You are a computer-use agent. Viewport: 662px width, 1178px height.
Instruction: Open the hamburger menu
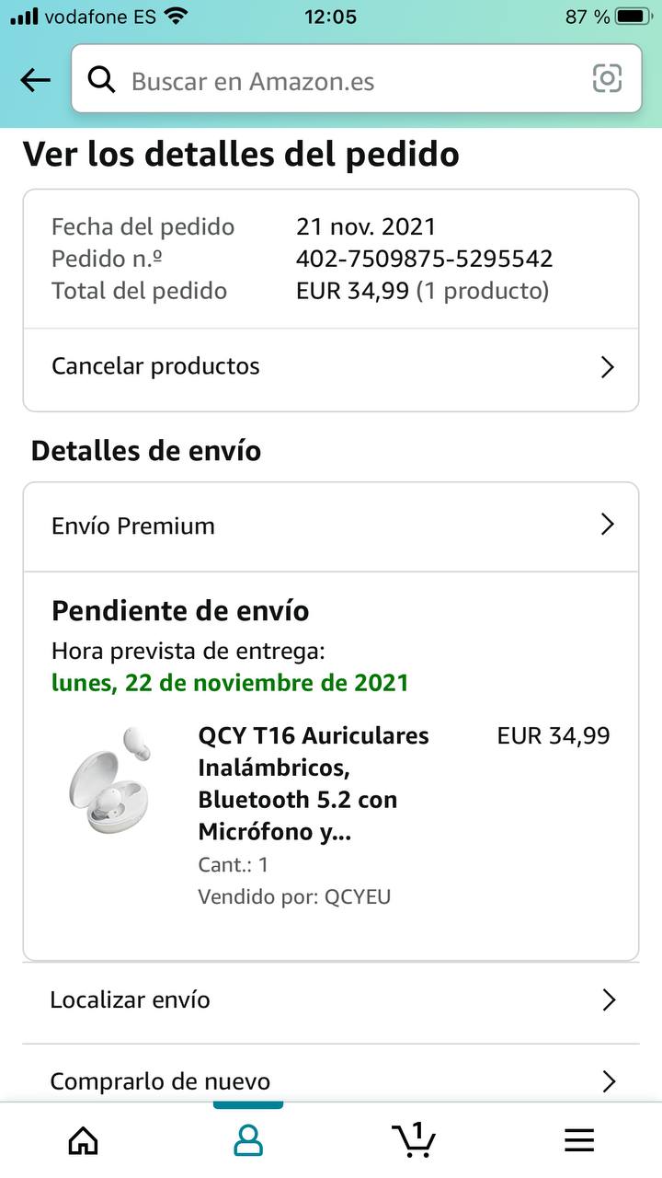tap(579, 1140)
